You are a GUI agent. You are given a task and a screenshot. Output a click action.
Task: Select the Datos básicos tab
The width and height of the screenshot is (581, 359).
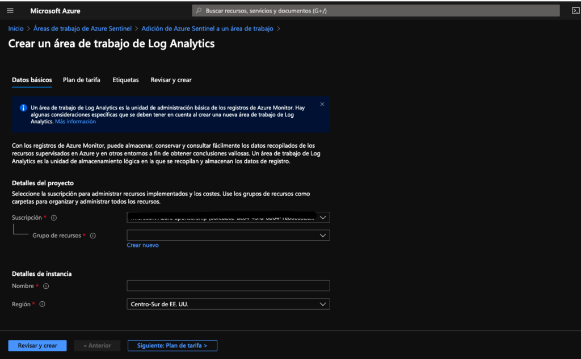click(x=32, y=80)
